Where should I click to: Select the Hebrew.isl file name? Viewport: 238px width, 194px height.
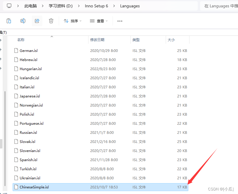tap(29, 60)
